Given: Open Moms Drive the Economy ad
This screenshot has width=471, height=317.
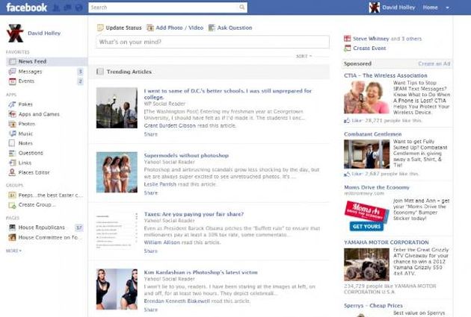Looking at the screenshot, I should click(x=377, y=187).
